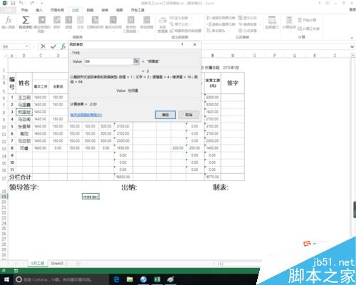
Task: Collapse dialog using the Value range selector button
Action: [136, 61]
